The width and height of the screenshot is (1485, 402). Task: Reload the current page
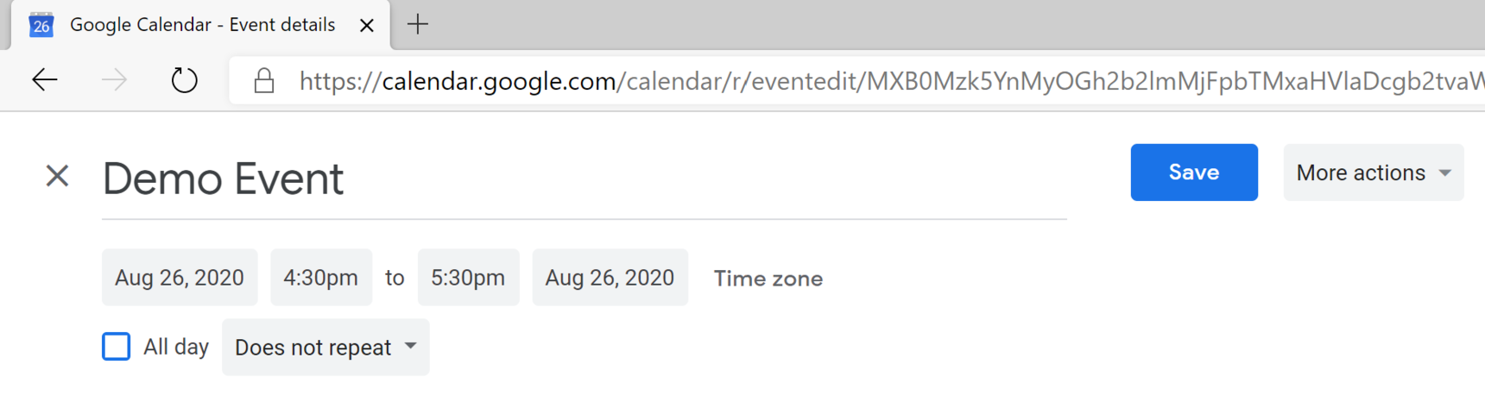184,80
